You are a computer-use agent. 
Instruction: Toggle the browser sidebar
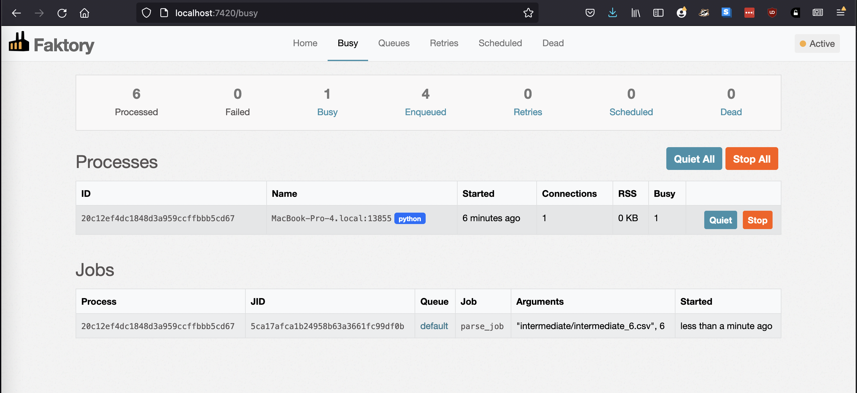[658, 13]
